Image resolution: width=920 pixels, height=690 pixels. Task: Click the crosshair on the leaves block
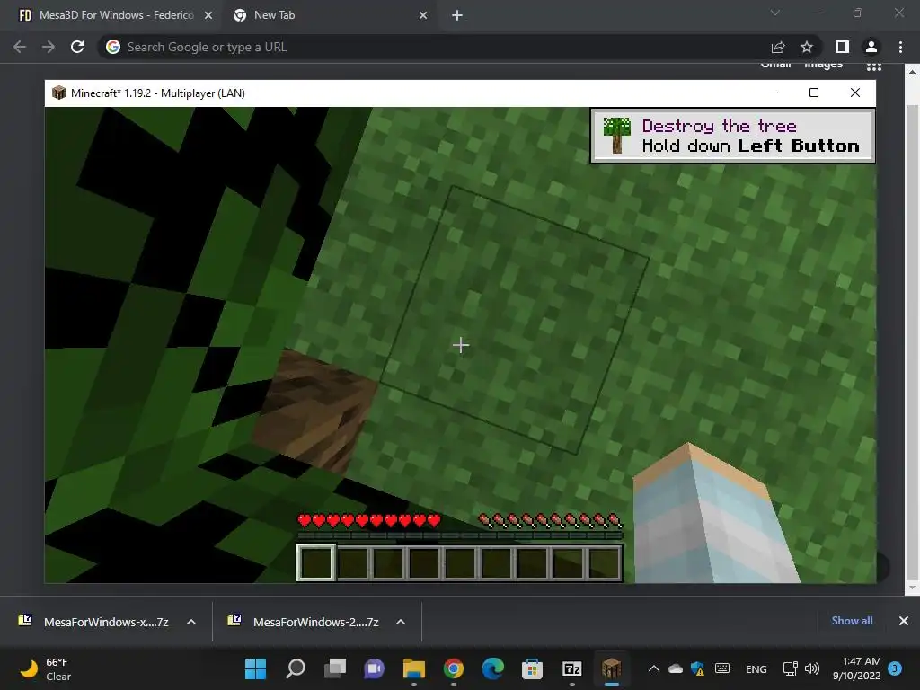pos(461,345)
